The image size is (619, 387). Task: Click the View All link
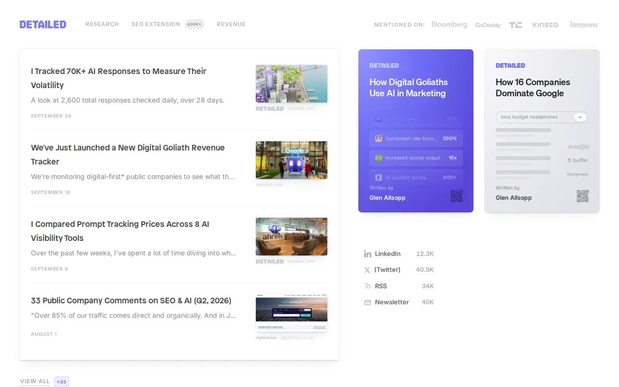[x=35, y=381]
